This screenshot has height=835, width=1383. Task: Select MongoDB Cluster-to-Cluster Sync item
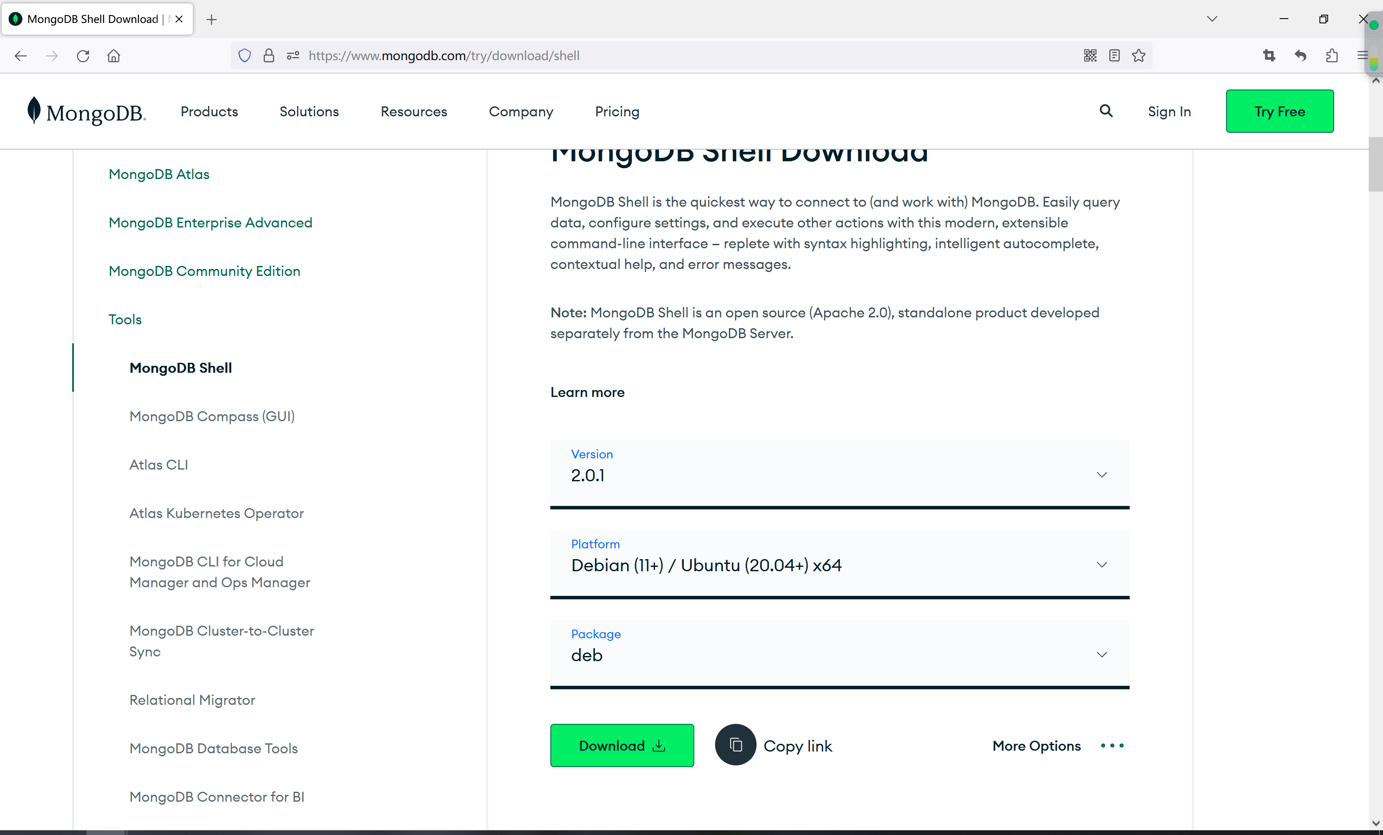(222, 641)
